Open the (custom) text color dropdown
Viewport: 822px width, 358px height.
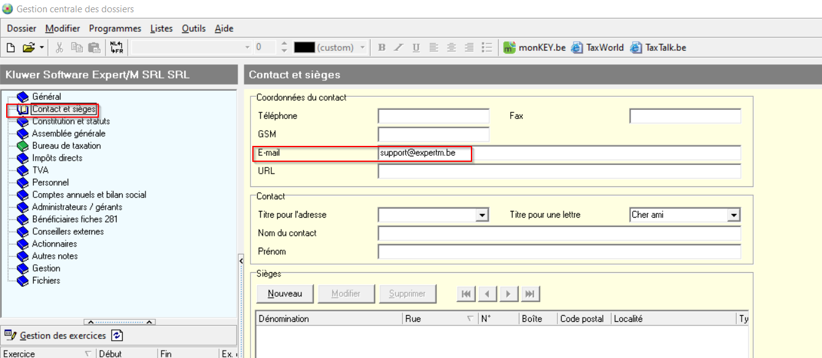[x=363, y=47]
